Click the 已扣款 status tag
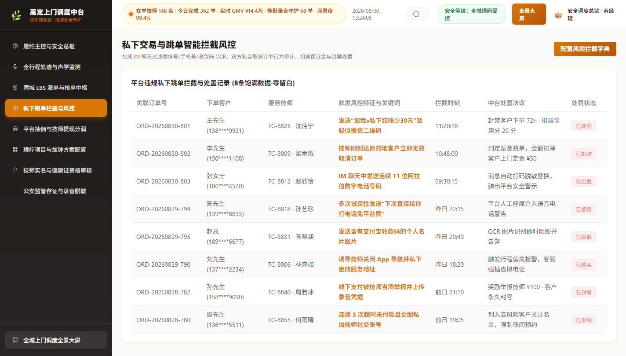The width and height of the screenshot is (626, 356). [583, 154]
